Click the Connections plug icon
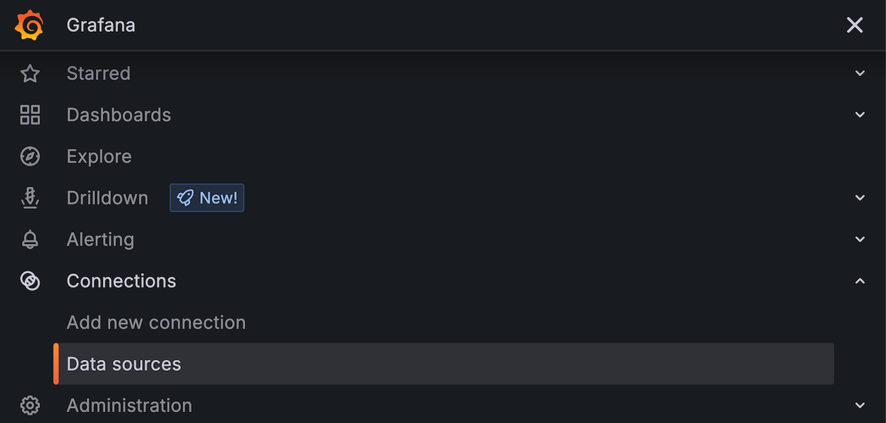Viewport: 886px width, 423px height. point(30,281)
